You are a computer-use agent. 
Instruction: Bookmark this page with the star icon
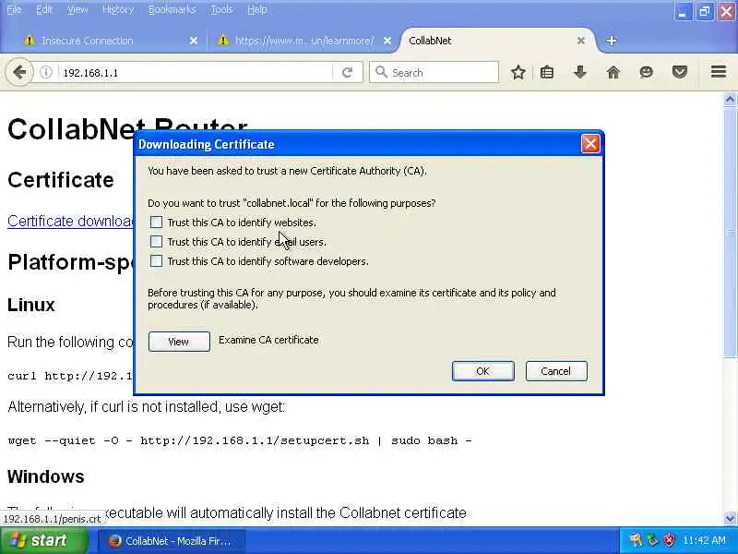518,73
